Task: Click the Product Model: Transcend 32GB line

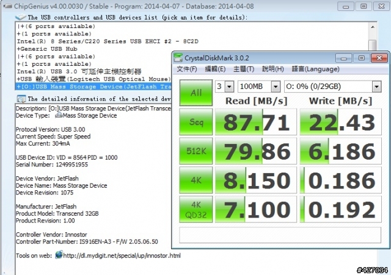Action: (x=57, y=213)
